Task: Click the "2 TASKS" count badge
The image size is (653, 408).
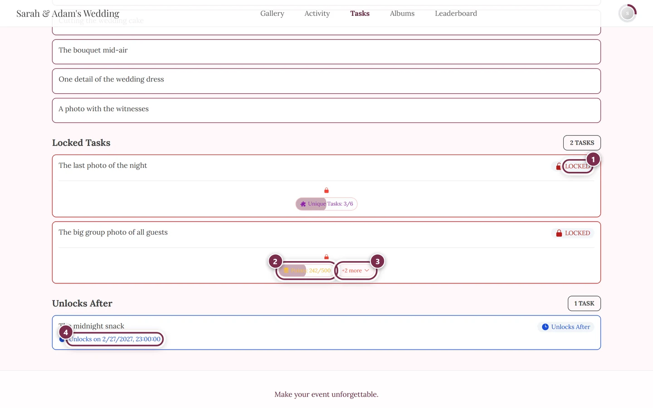Action: [x=582, y=143]
